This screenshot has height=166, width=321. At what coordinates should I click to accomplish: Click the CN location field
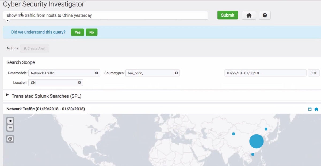coord(56,82)
